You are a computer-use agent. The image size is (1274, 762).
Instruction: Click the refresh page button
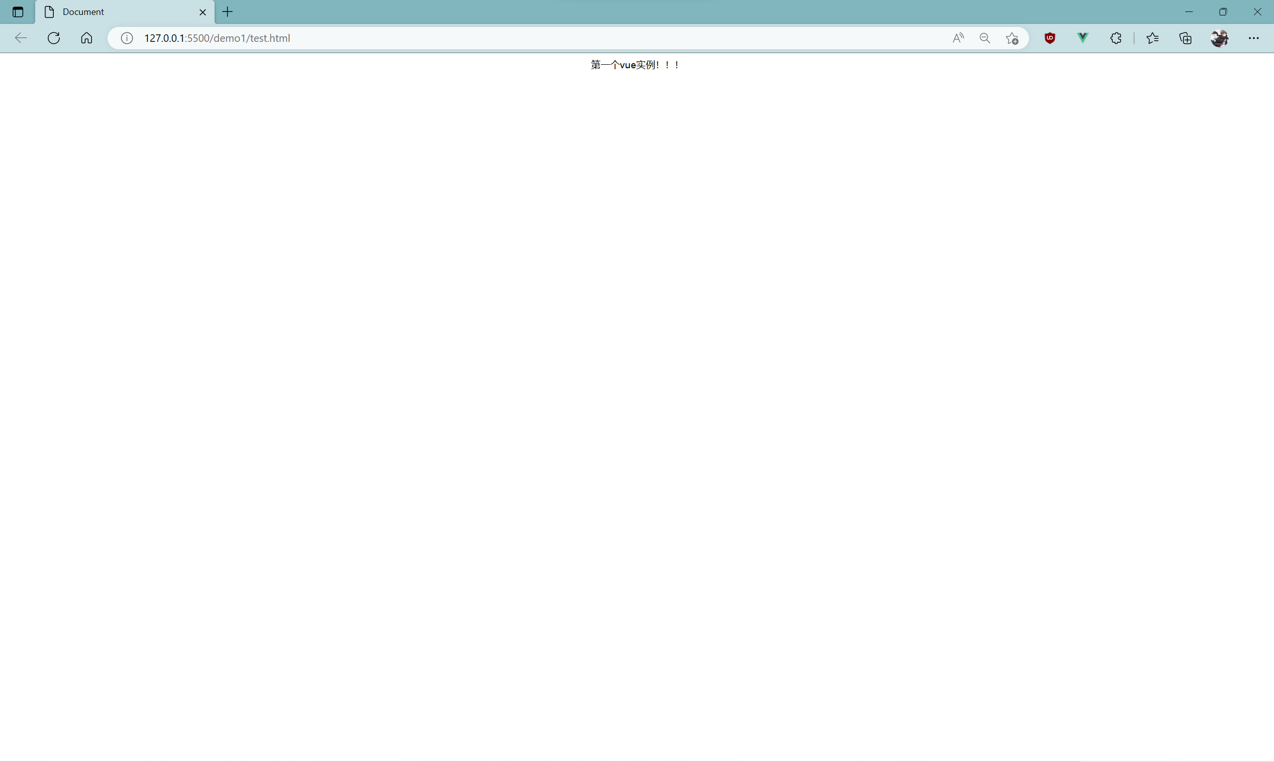[x=54, y=38]
